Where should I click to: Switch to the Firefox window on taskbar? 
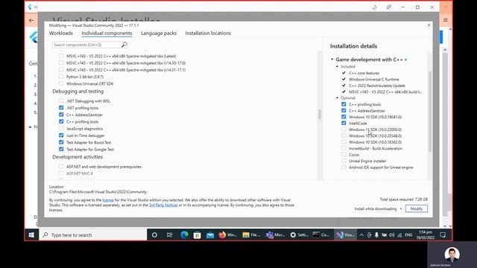(x=228, y=235)
